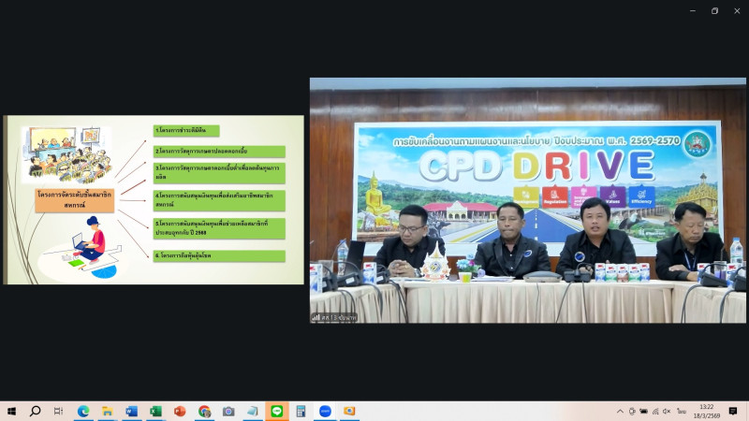
Task: Open PowerPoint from the taskbar
Action: (x=180, y=411)
